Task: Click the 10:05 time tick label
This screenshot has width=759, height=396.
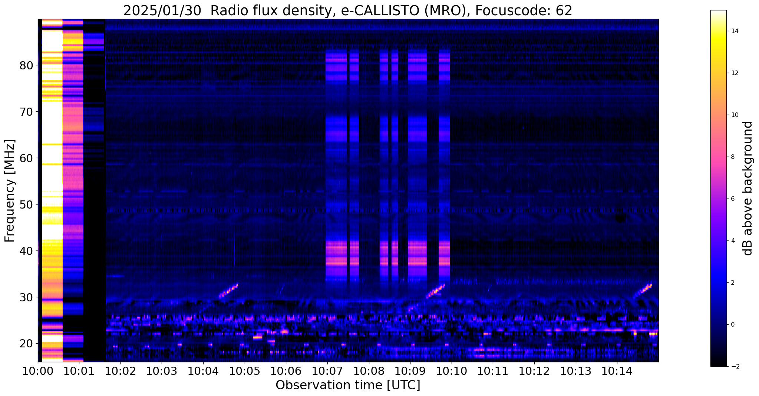Action: pos(244,371)
